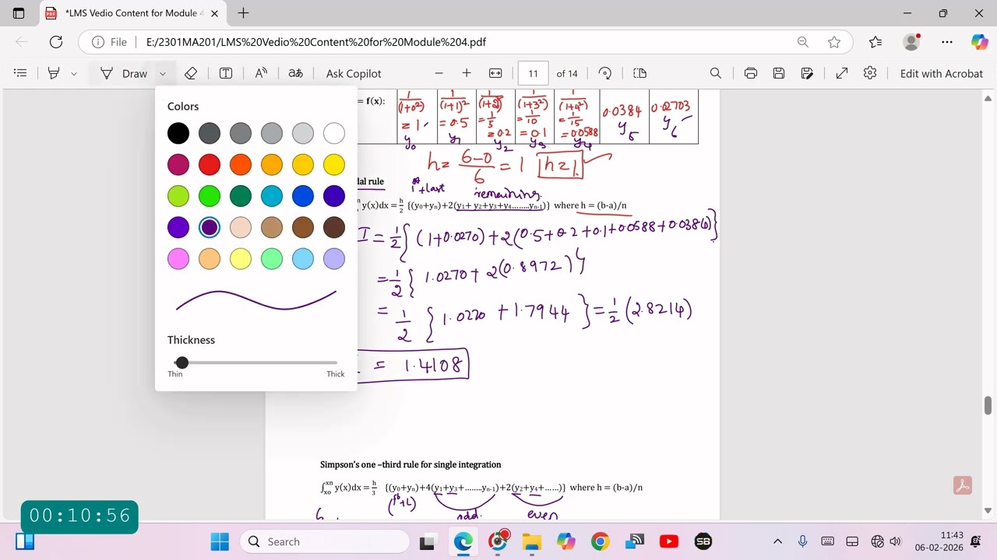Print the PDF document
This screenshot has width=997, height=560.
(751, 73)
